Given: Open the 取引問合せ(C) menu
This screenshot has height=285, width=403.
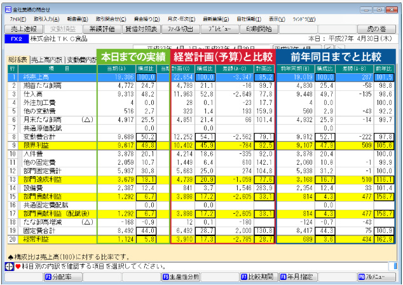Looking at the screenshot, I should [x=111, y=19].
